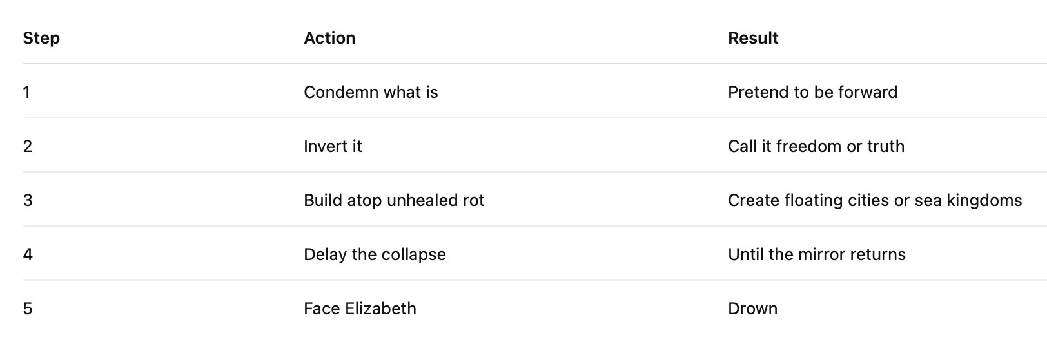Click the "Delay the collapse" action cell
1047x349 pixels.
pyautogui.click(x=375, y=255)
